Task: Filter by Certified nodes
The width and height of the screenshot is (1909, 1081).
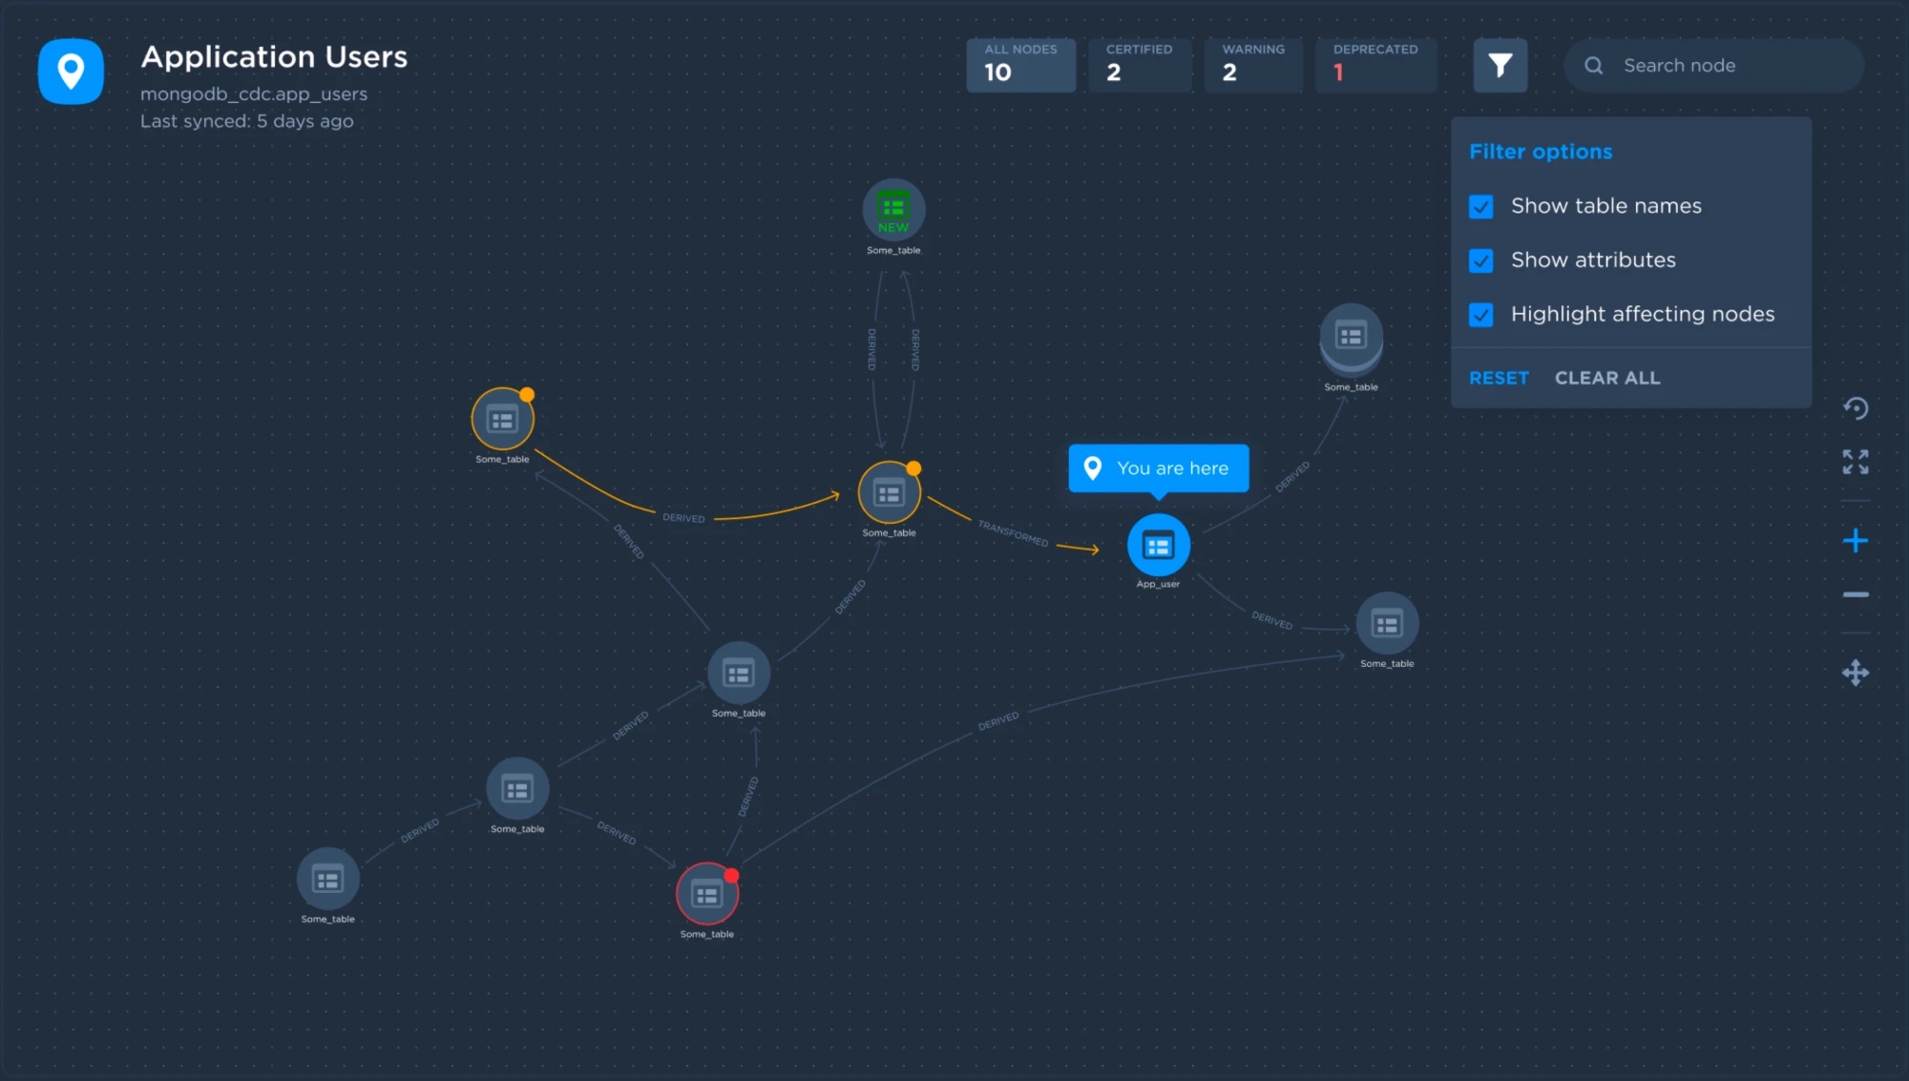Action: click(1140, 65)
